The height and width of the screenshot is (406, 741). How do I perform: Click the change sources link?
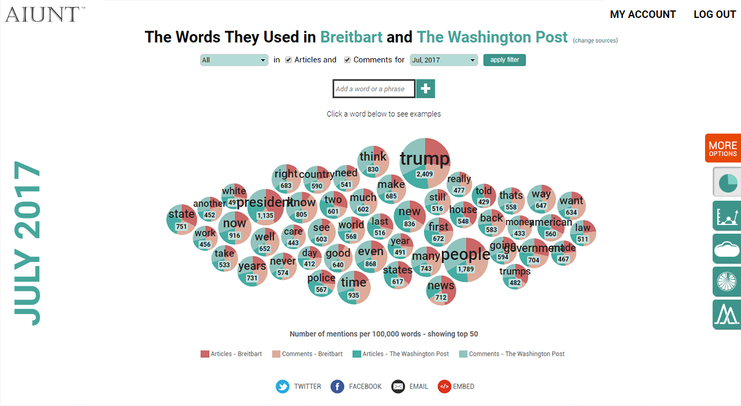(595, 40)
